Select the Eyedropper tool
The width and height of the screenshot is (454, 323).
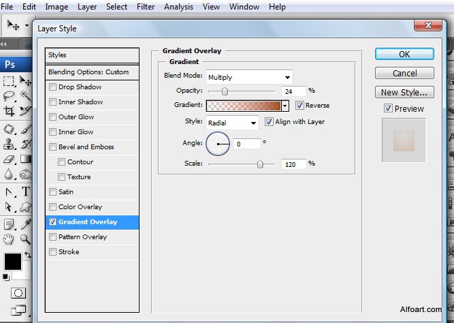tap(26, 223)
